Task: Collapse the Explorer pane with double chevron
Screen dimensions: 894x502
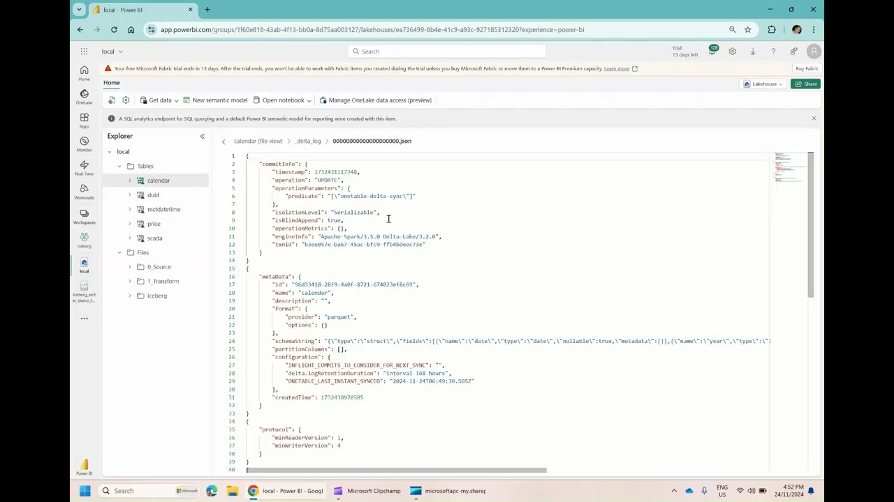Action: pos(203,136)
